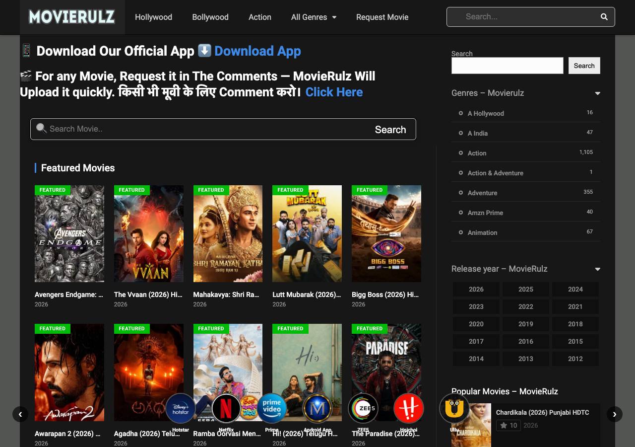635x447 pixels.
Task: Open the Netflix icon
Action: click(x=226, y=409)
